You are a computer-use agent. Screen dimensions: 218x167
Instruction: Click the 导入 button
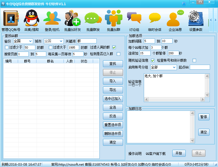point(113,81)
